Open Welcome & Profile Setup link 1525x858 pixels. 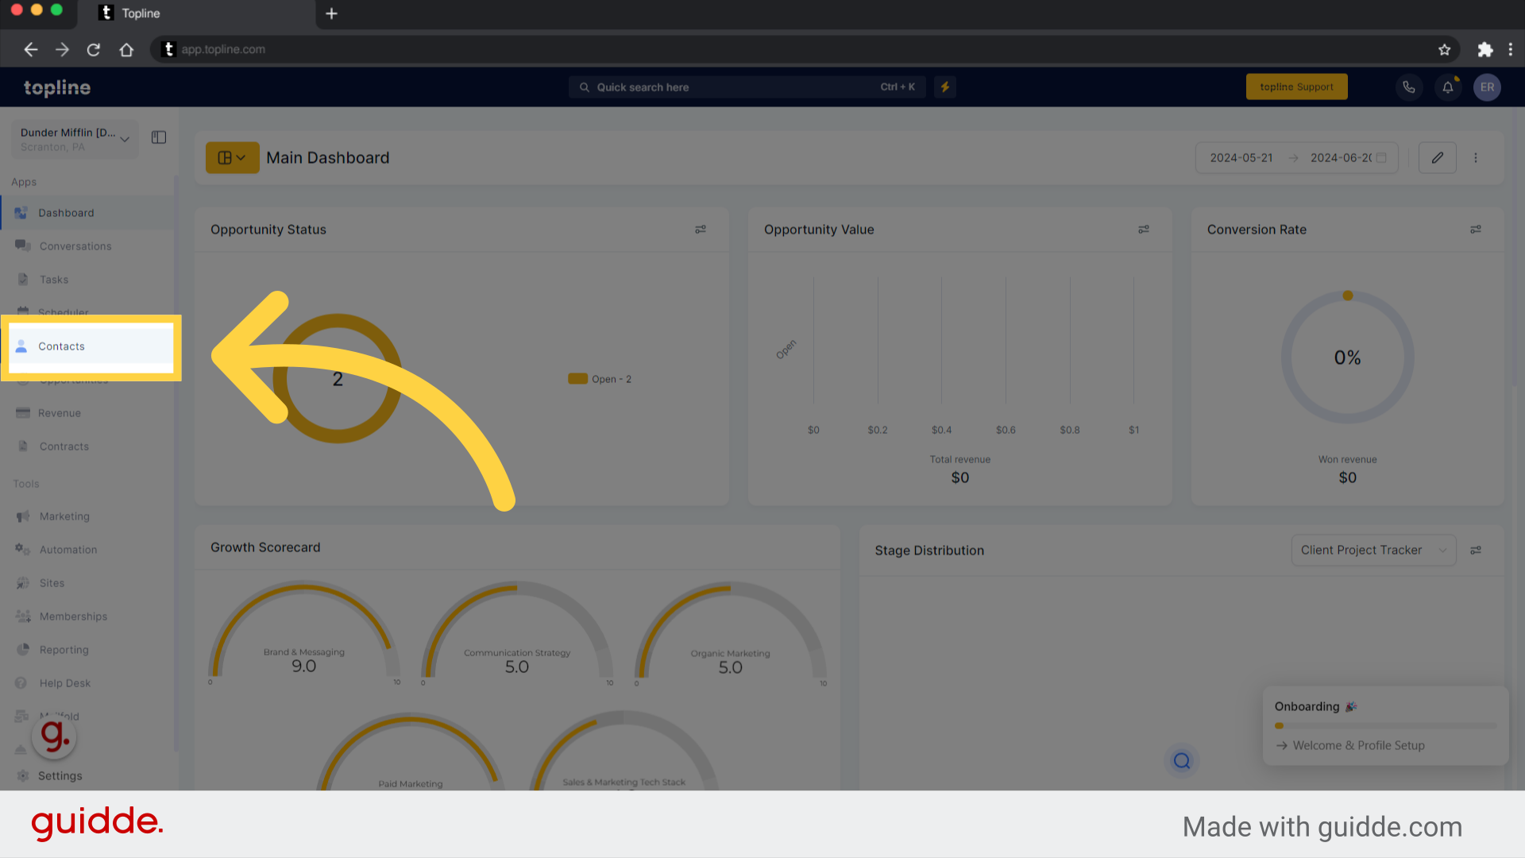pos(1357,745)
